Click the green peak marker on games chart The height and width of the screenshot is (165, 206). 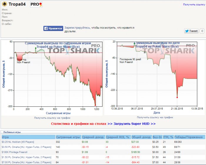[36, 48]
